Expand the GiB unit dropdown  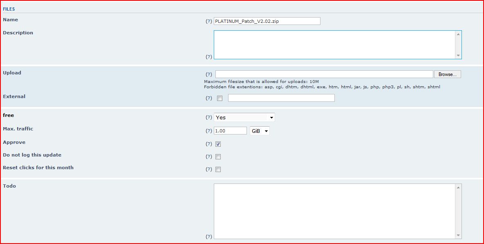point(260,131)
